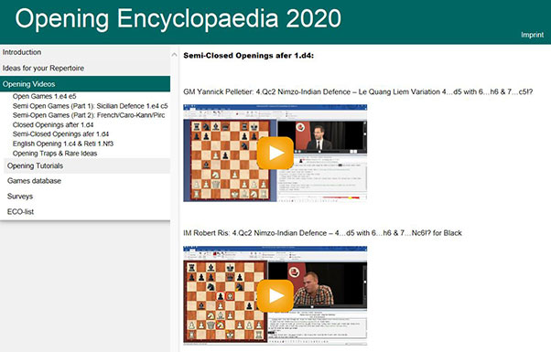The width and height of the screenshot is (551, 352).
Task: Click the presenter video feed in Ris's thumbnail
Action: point(317,284)
